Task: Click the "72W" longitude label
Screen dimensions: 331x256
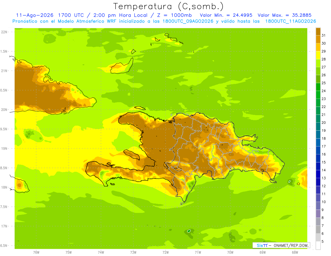Action: coord(165,252)
